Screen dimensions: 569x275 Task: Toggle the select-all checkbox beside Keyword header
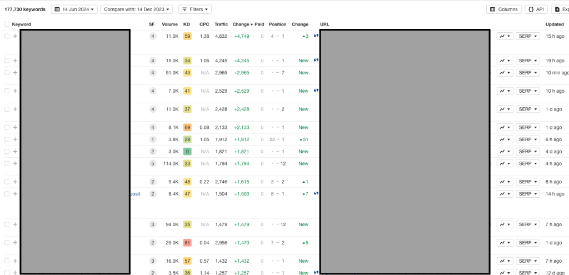click(7, 24)
